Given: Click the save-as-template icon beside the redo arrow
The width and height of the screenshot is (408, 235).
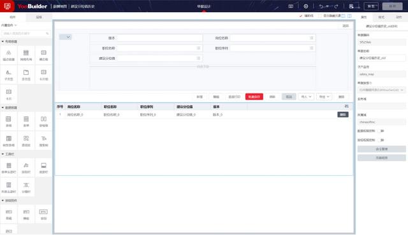Looking at the screenshot, I should point(351,6).
